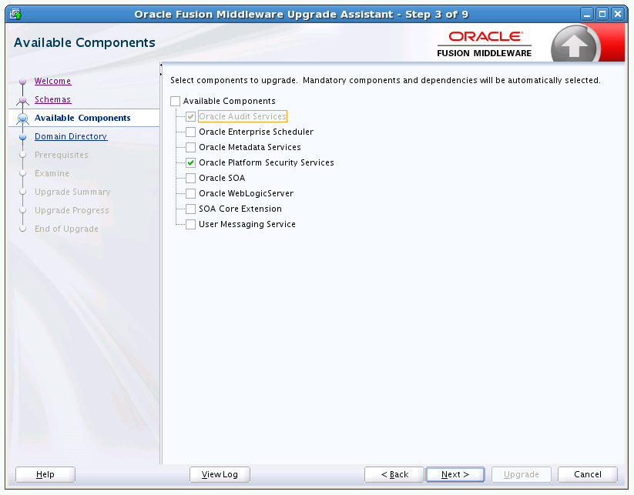
Task: Proceed with the Next button
Action: (455, 475)
